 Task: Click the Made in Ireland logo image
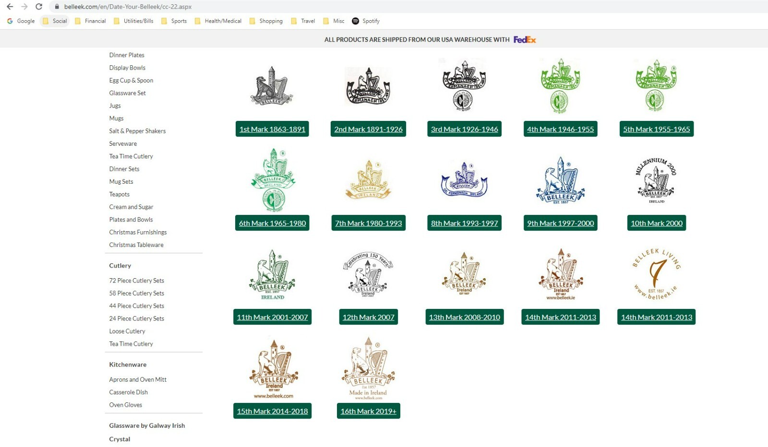pos(368,368)
